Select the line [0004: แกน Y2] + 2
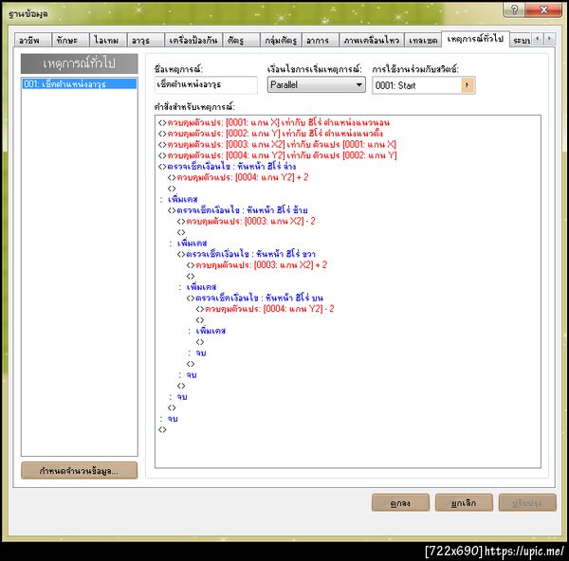Viewport: 569px width, 561px height. [x=238, y=177]
